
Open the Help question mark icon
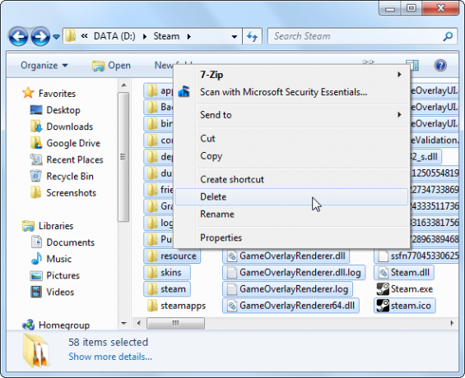pos(440,65)
